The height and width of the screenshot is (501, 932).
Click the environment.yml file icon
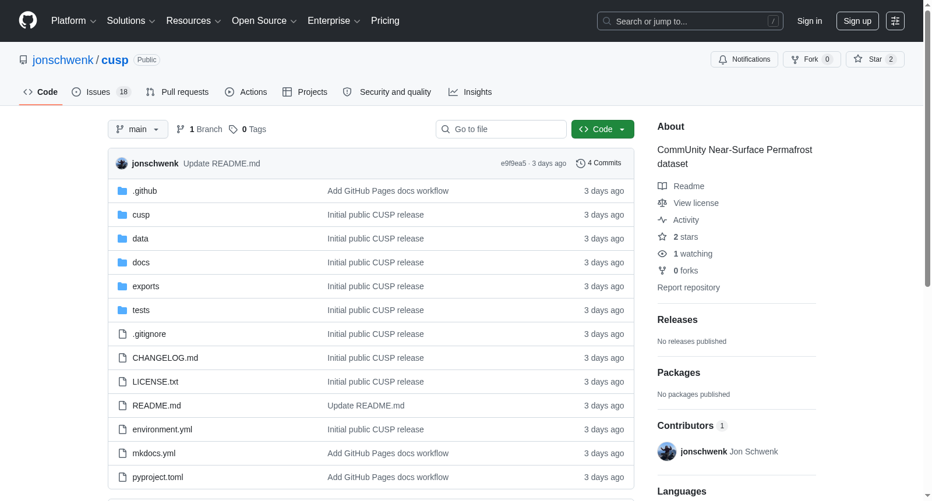click(122, 429)
